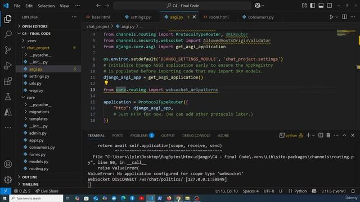
Task: Close the asgi.py editor tab
Action: (x=194, y=17)
